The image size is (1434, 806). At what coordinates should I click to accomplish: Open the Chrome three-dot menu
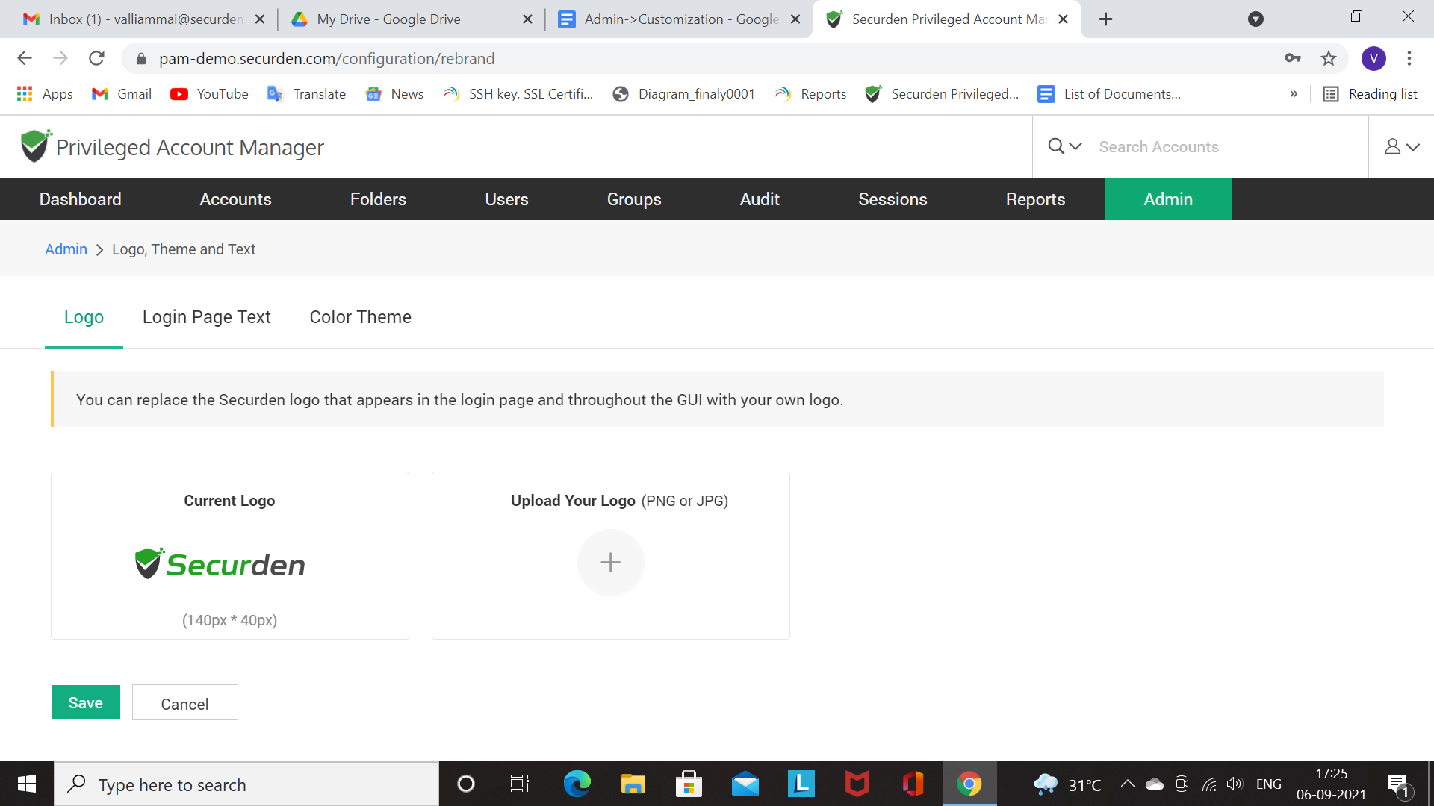[1409, 58]
